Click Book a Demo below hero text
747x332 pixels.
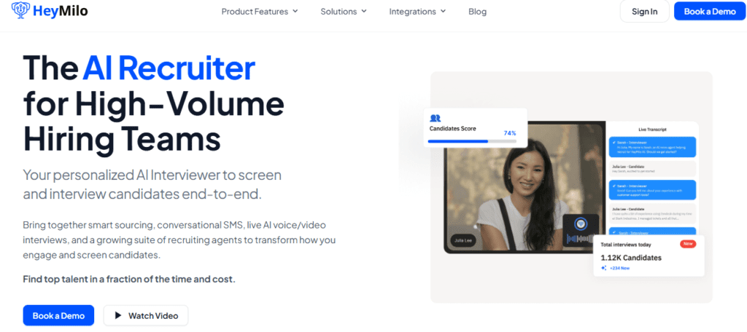tap(58, 315)
